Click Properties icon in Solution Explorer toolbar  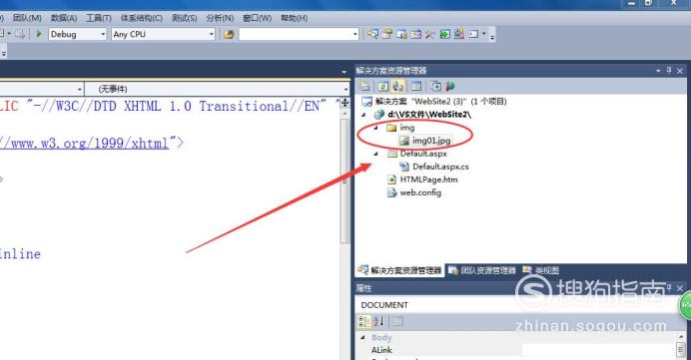[x=364, y=86]
